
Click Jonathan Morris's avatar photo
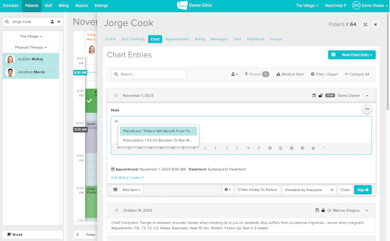(x=10, y=73)
